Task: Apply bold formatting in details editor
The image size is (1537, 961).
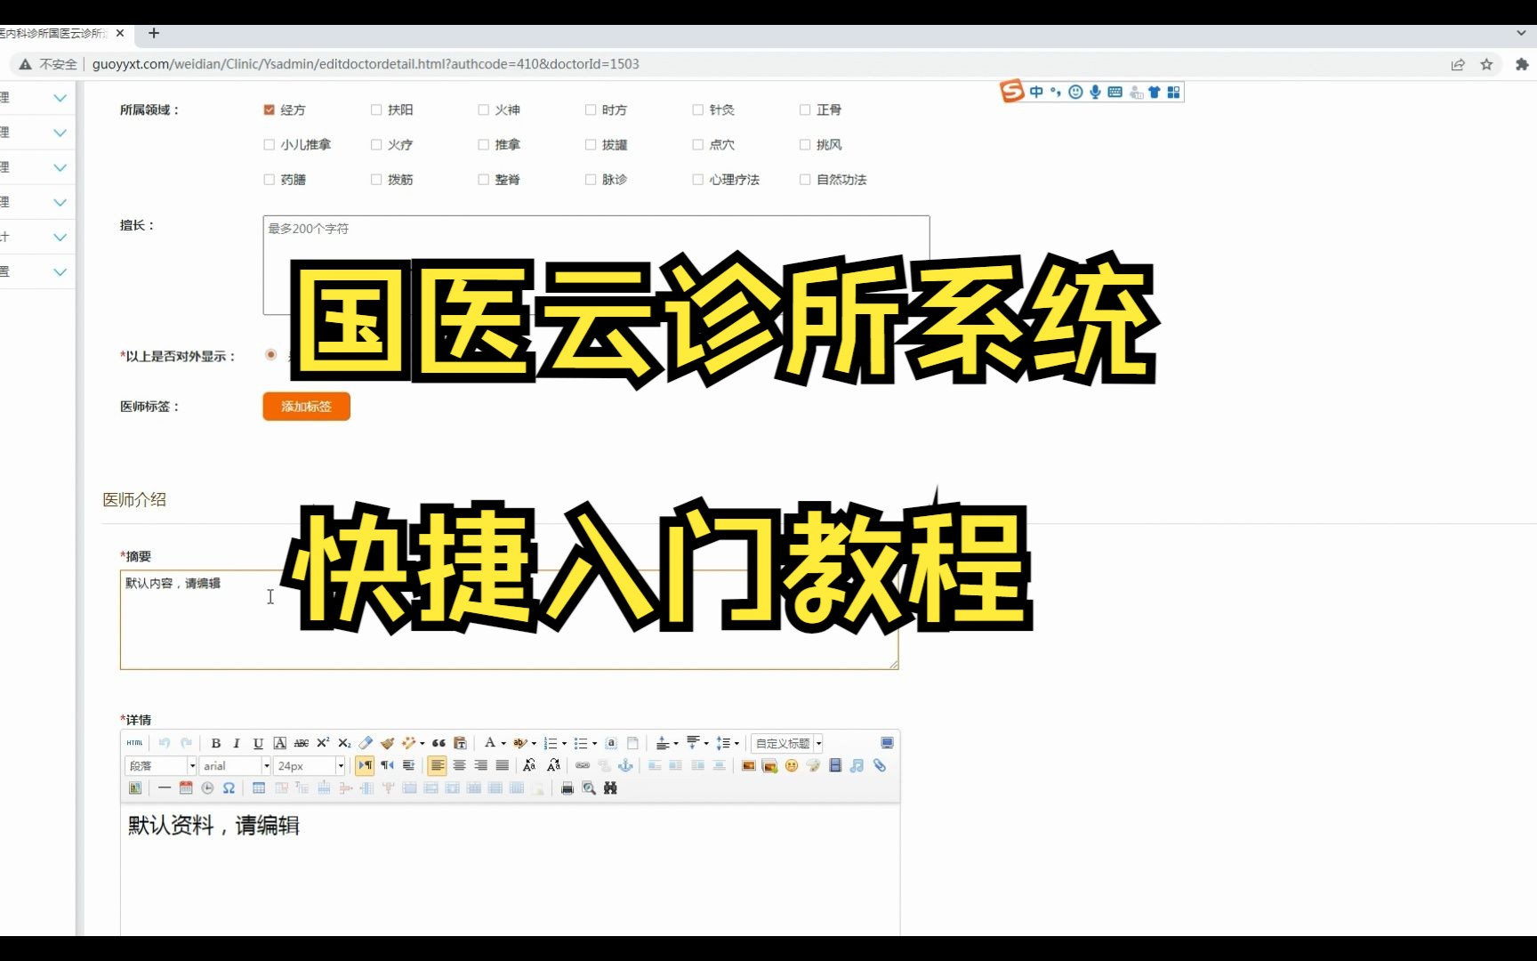Action: pyautogui.click(x=216, y=743)
